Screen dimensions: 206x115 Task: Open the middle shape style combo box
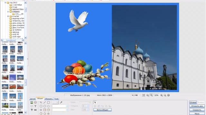click(x=61, y=106)
